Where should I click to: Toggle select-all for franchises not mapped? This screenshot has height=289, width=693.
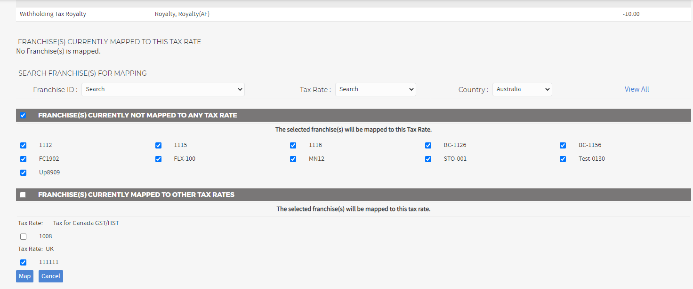coord(23,116)
